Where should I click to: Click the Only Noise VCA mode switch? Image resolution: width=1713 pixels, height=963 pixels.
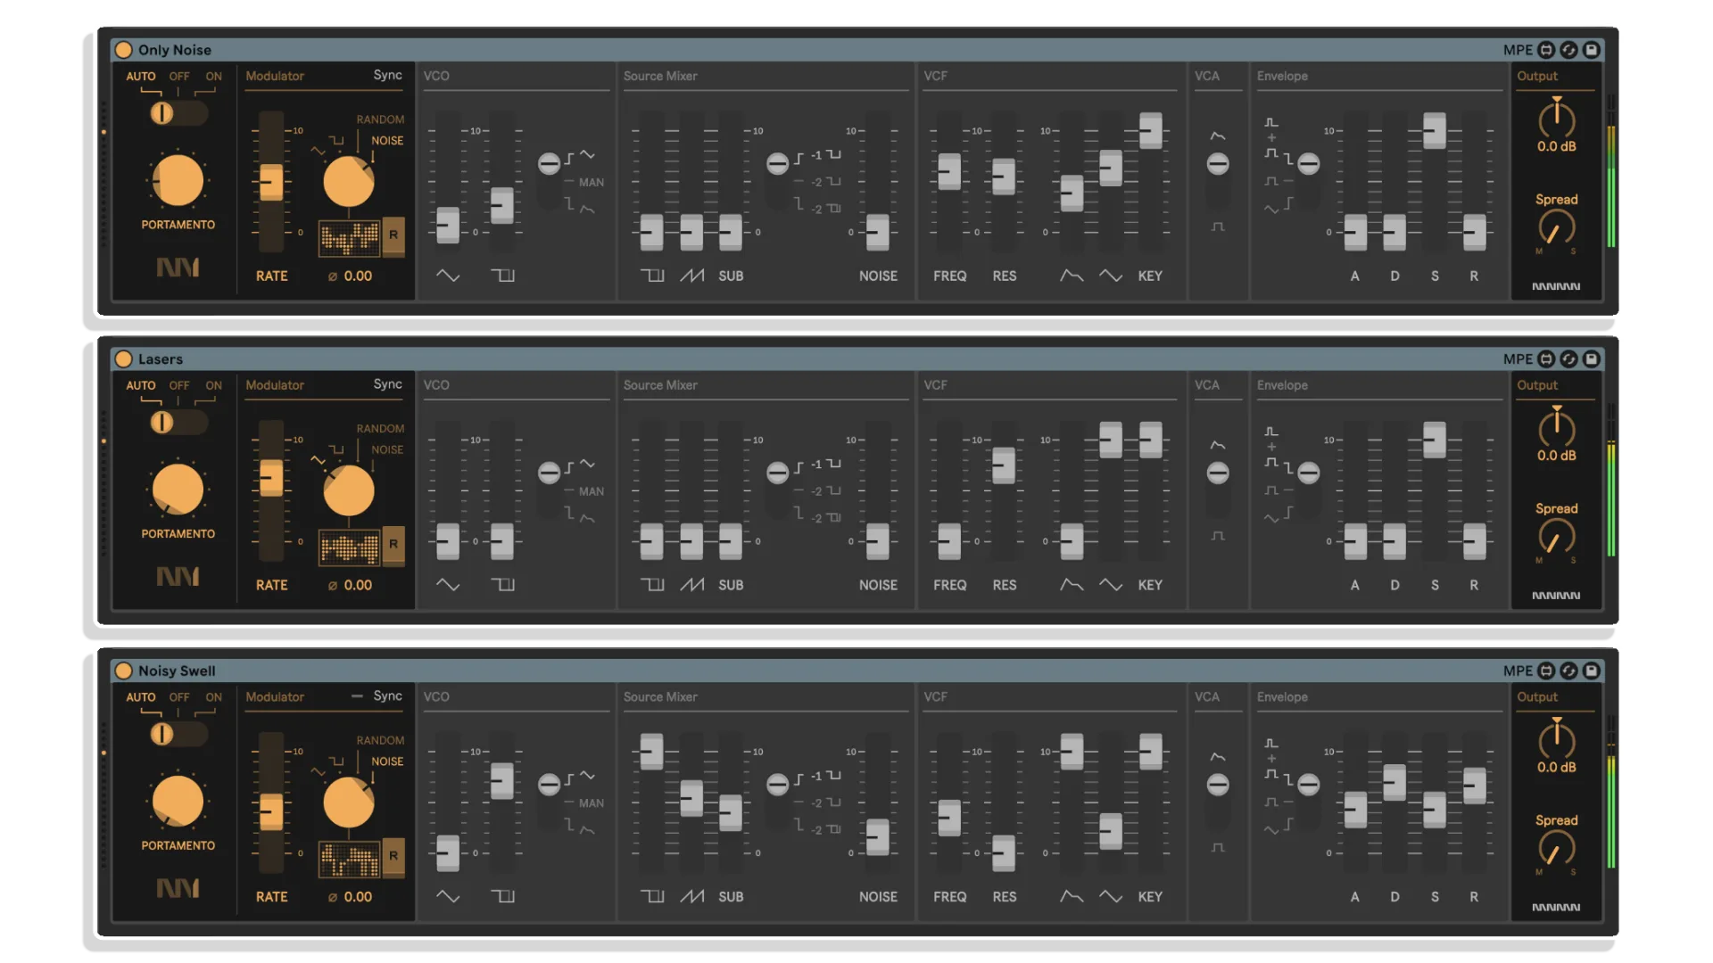[1218, 164]
